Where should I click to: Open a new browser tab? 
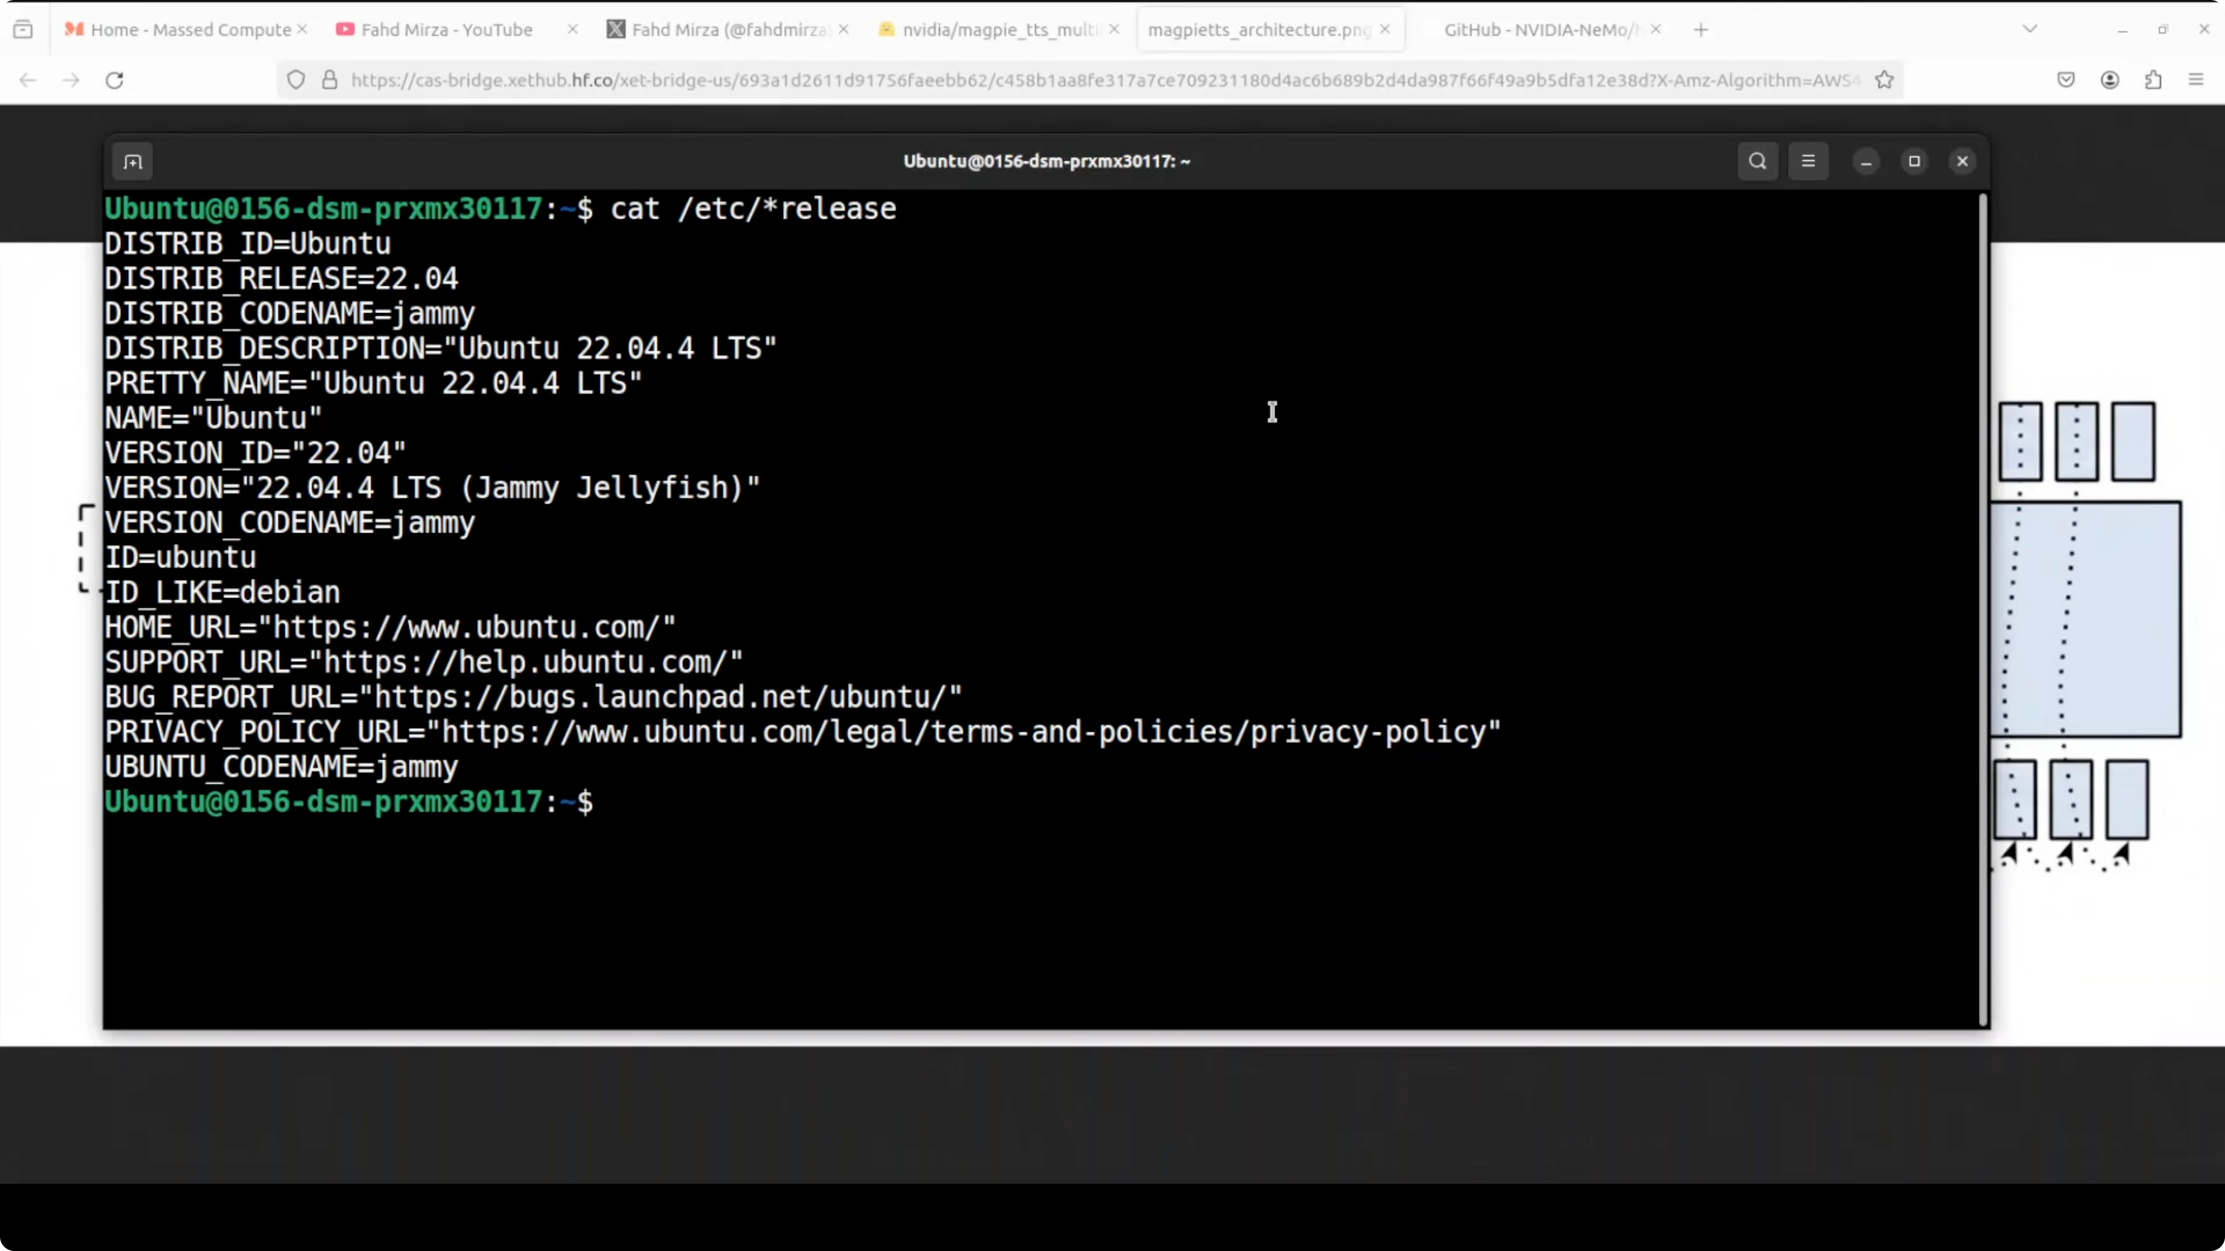pos(1701,30)
